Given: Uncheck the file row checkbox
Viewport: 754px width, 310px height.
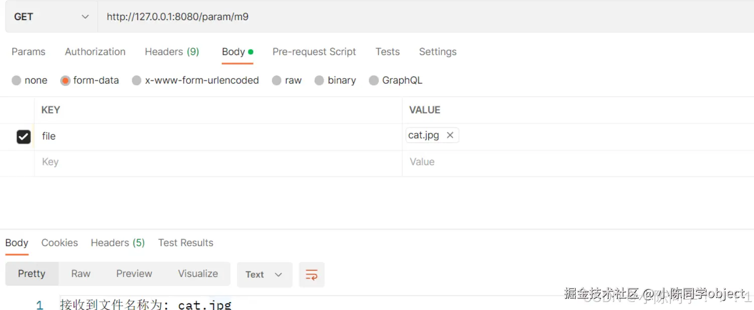Looking at the screenshot, I should click(x=24, y=136).
